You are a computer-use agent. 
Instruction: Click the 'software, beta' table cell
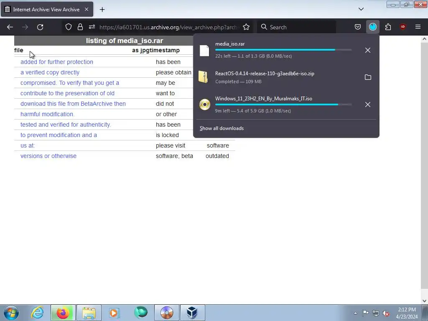point(174,156)
